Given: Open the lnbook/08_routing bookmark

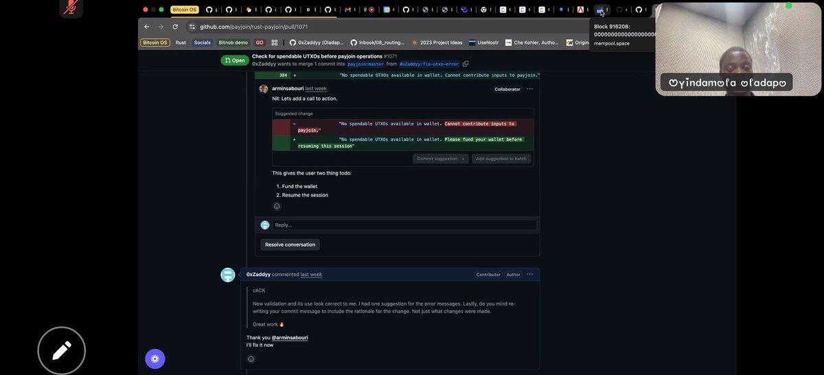Looking at the screenshot, I should pos(377,42).
